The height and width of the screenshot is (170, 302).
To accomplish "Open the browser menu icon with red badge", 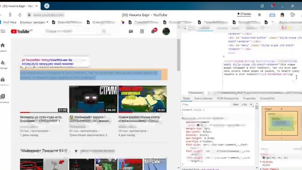I will tap(273, 6).
